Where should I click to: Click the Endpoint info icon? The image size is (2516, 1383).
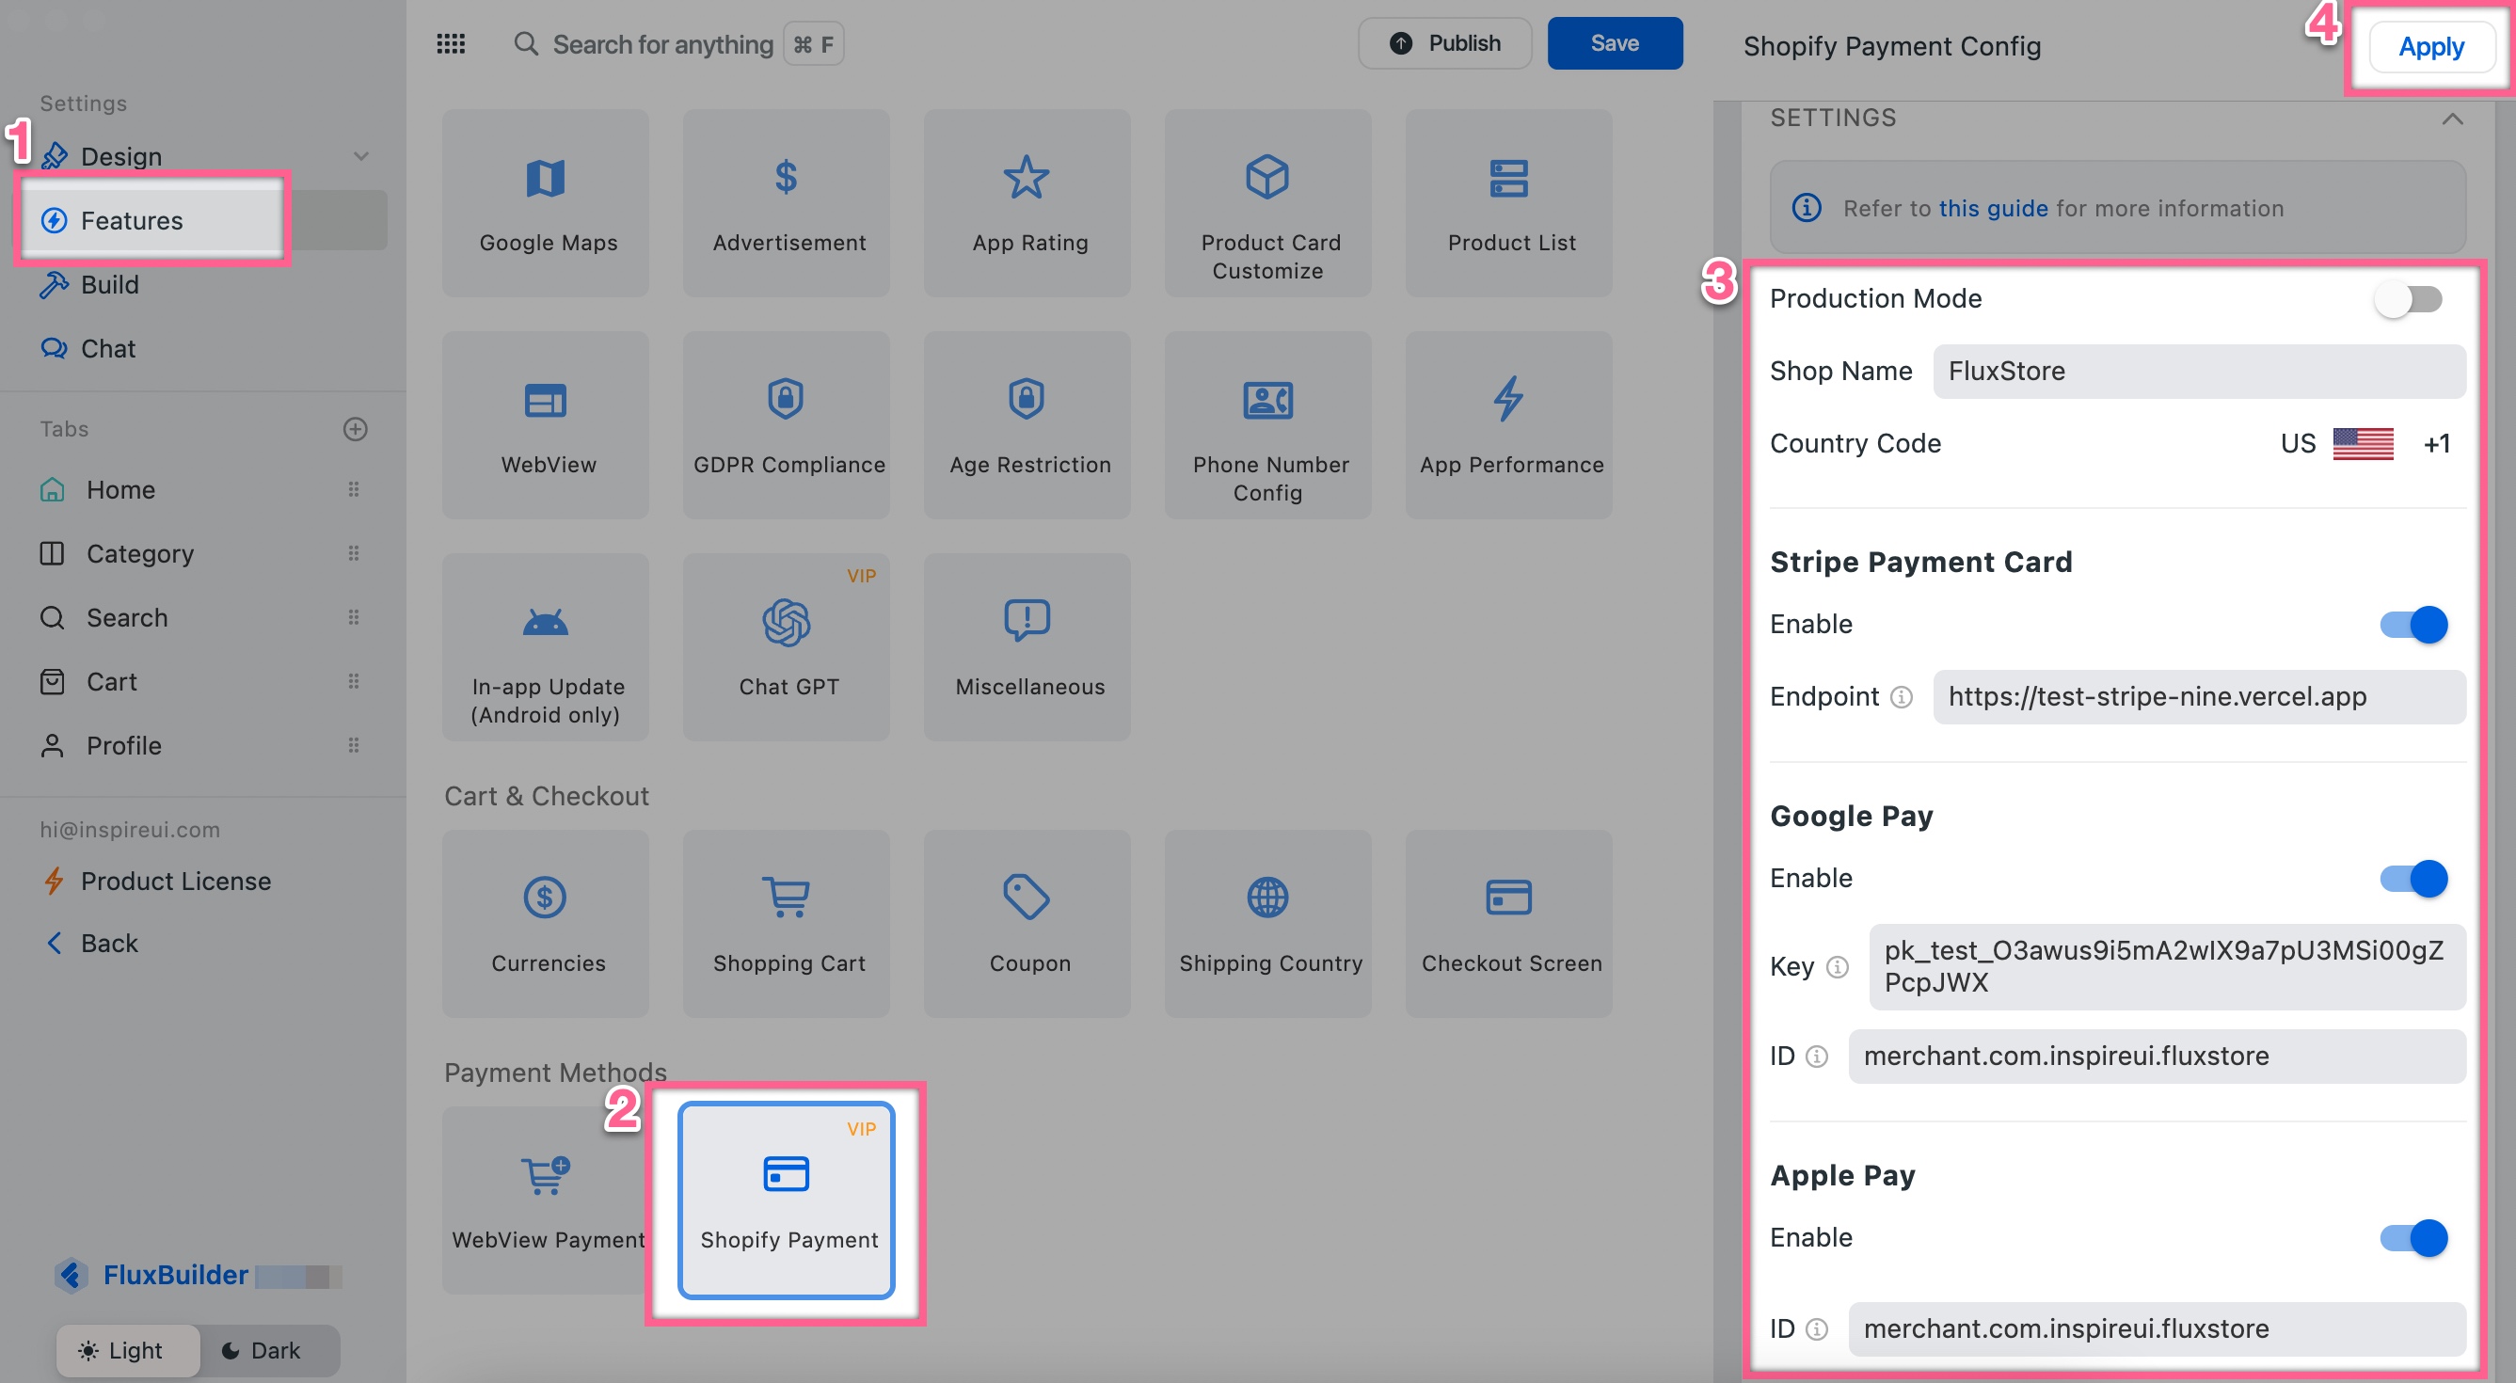[1901, 697]
